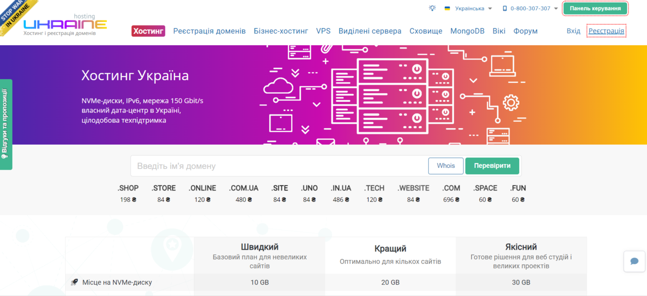The height and width of the screenshot is (296, 647).
Task: Toggle the light bulb theme icon
Action: (432, 8)
